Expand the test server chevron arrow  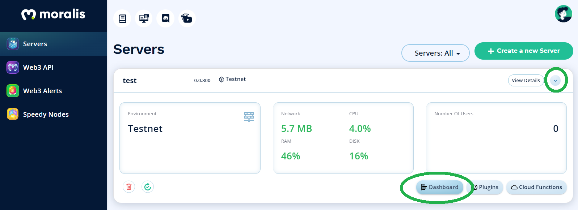click(x=555, y=80)
